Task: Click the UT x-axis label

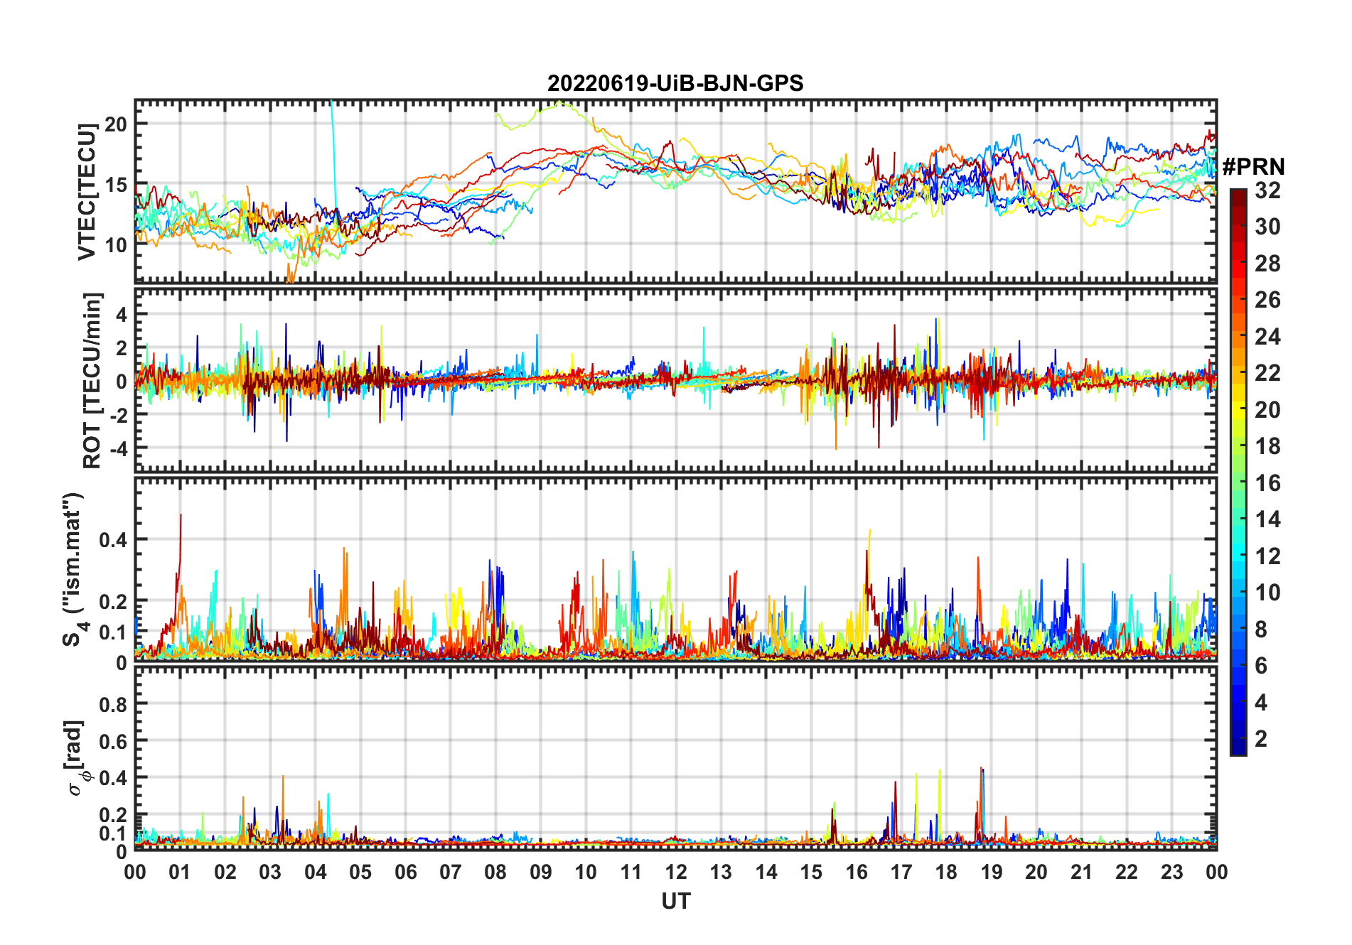Action: click(x=675, y=902)
